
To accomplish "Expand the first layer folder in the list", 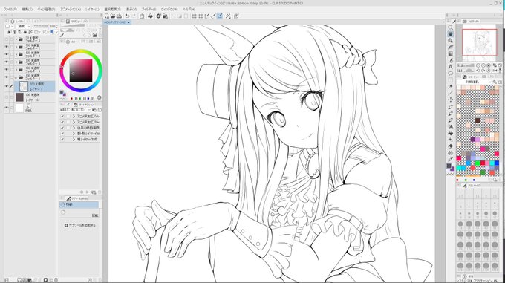I will pyautogui.click(x=16, y=39).
